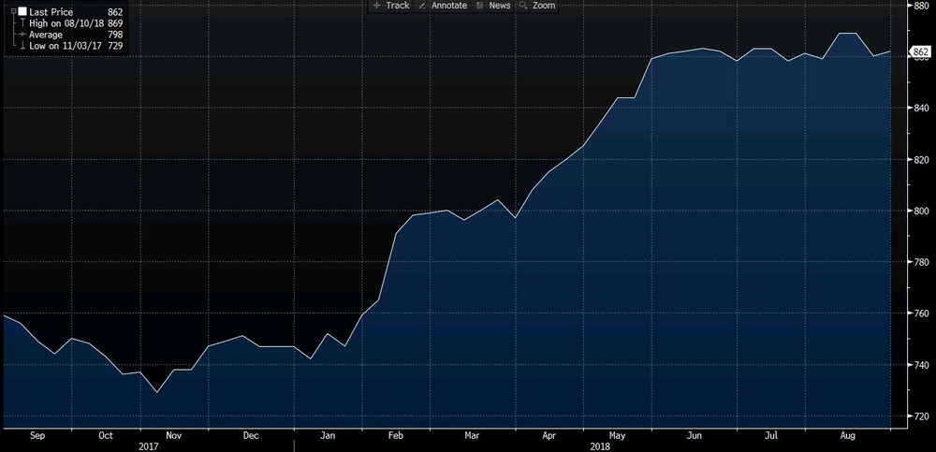936x452 pixels.
Task: Click the High marker icon in legend
Action: 22,23
